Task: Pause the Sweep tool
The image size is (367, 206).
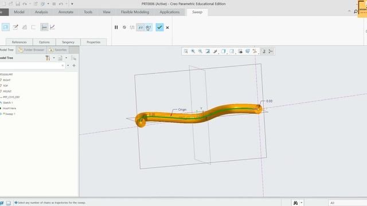Action: (x=116, y=27)
